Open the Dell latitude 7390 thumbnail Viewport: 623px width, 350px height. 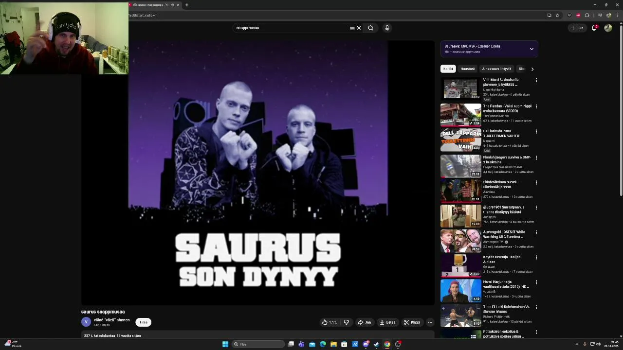(460, 140)
